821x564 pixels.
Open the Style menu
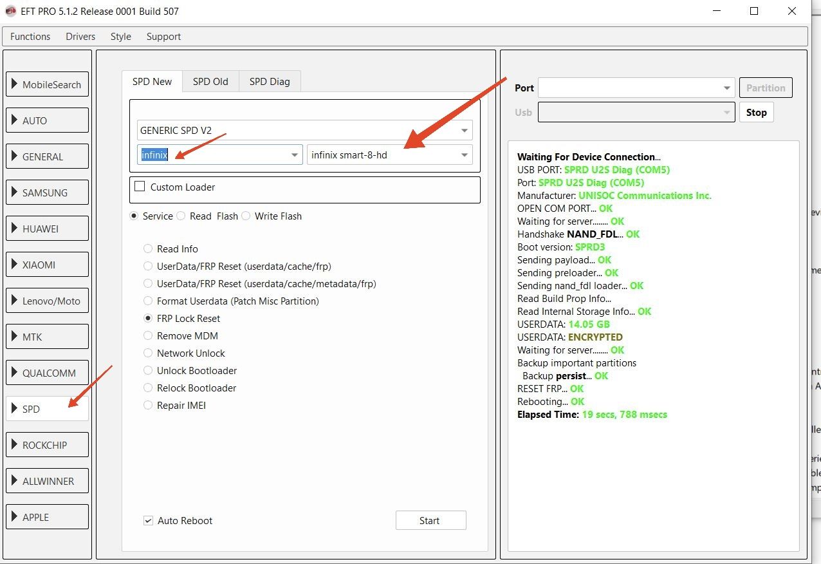coord(120,37)
